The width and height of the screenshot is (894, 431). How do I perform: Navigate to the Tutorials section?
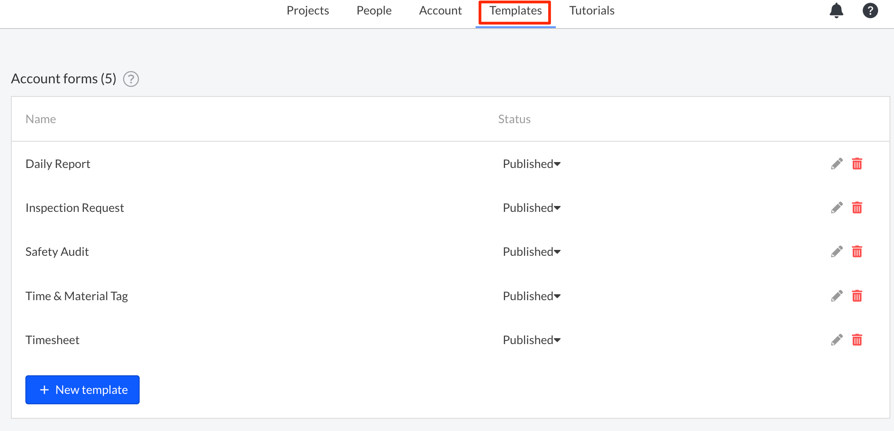coord(592,10)
